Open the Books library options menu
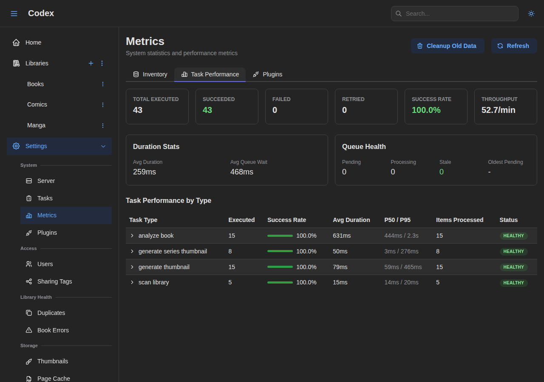The image size is (544, 382). click(102, 84)
